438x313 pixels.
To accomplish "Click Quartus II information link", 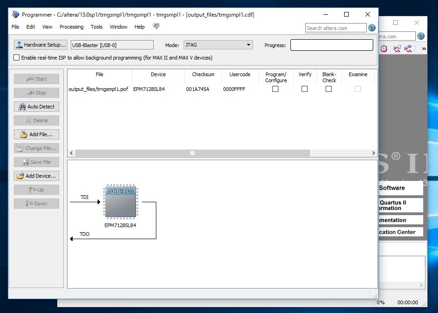I will 401,205.
